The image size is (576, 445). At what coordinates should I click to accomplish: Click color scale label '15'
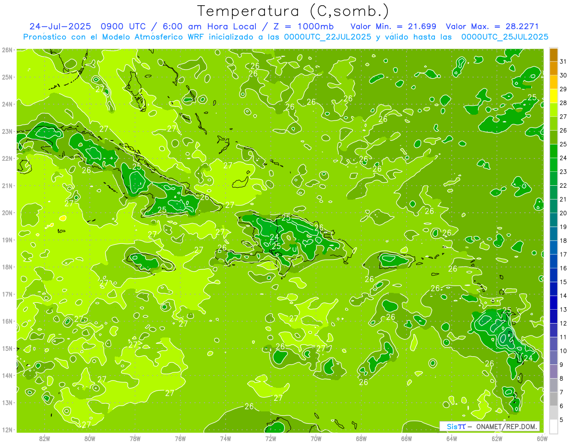tap(564, 282)
